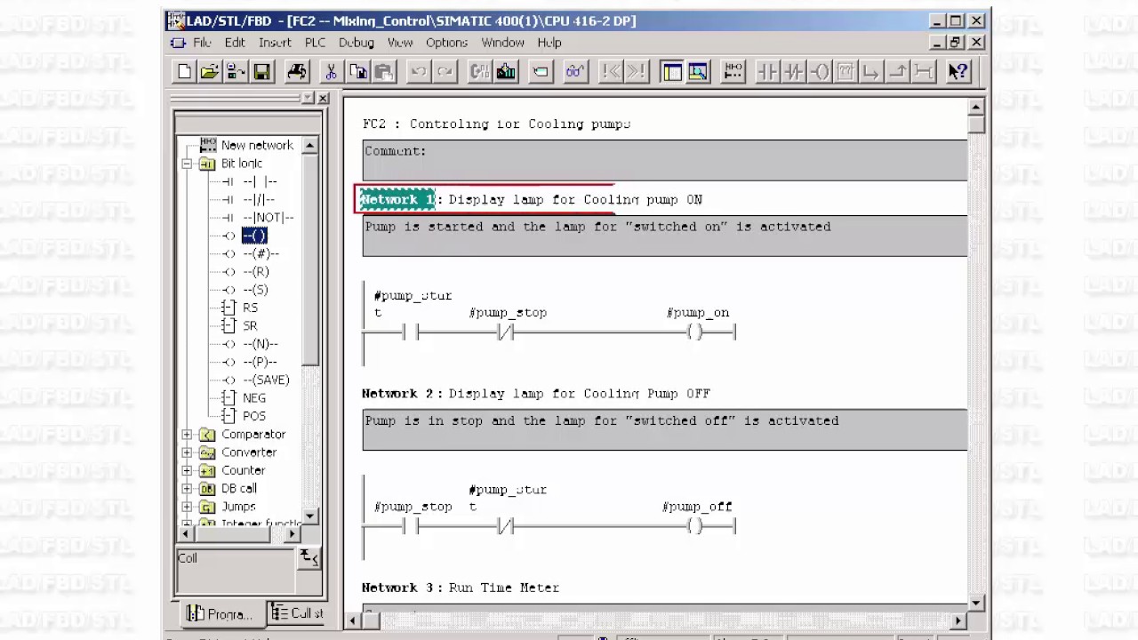This screenshot has height=640, width=1138.
Task: Save the block with floppy disk icon
Action: pyautogui.click(x=261, y=72)
